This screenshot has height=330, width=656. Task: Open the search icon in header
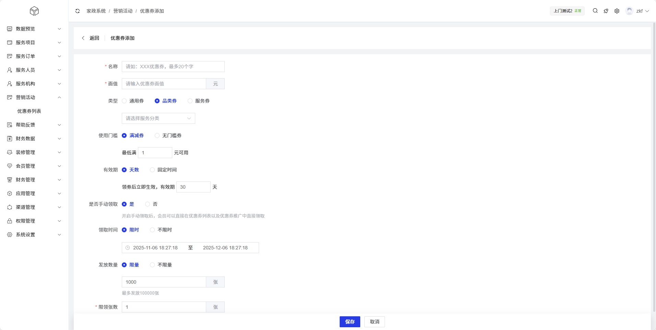(x=595, y=11)
